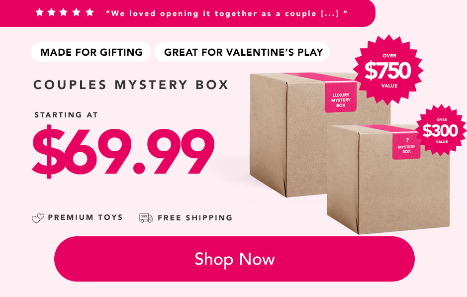Click the Premium Toys label
Screen dimensions: 467x297
86,217
